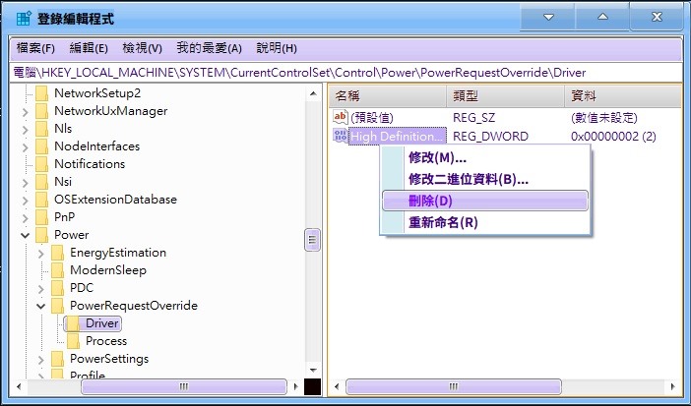Choose 修改(M)... in context menu
Viewport: 691px width, 406px height.
485,157
